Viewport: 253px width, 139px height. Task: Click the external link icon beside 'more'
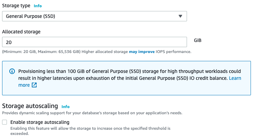(x=34, y=85)
